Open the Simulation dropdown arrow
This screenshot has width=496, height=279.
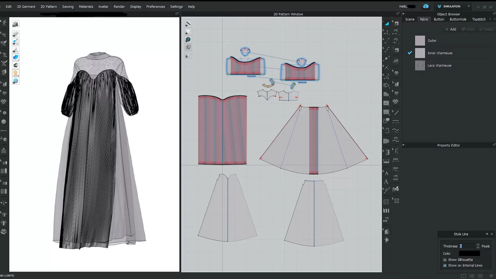click(x=468, y=6)
